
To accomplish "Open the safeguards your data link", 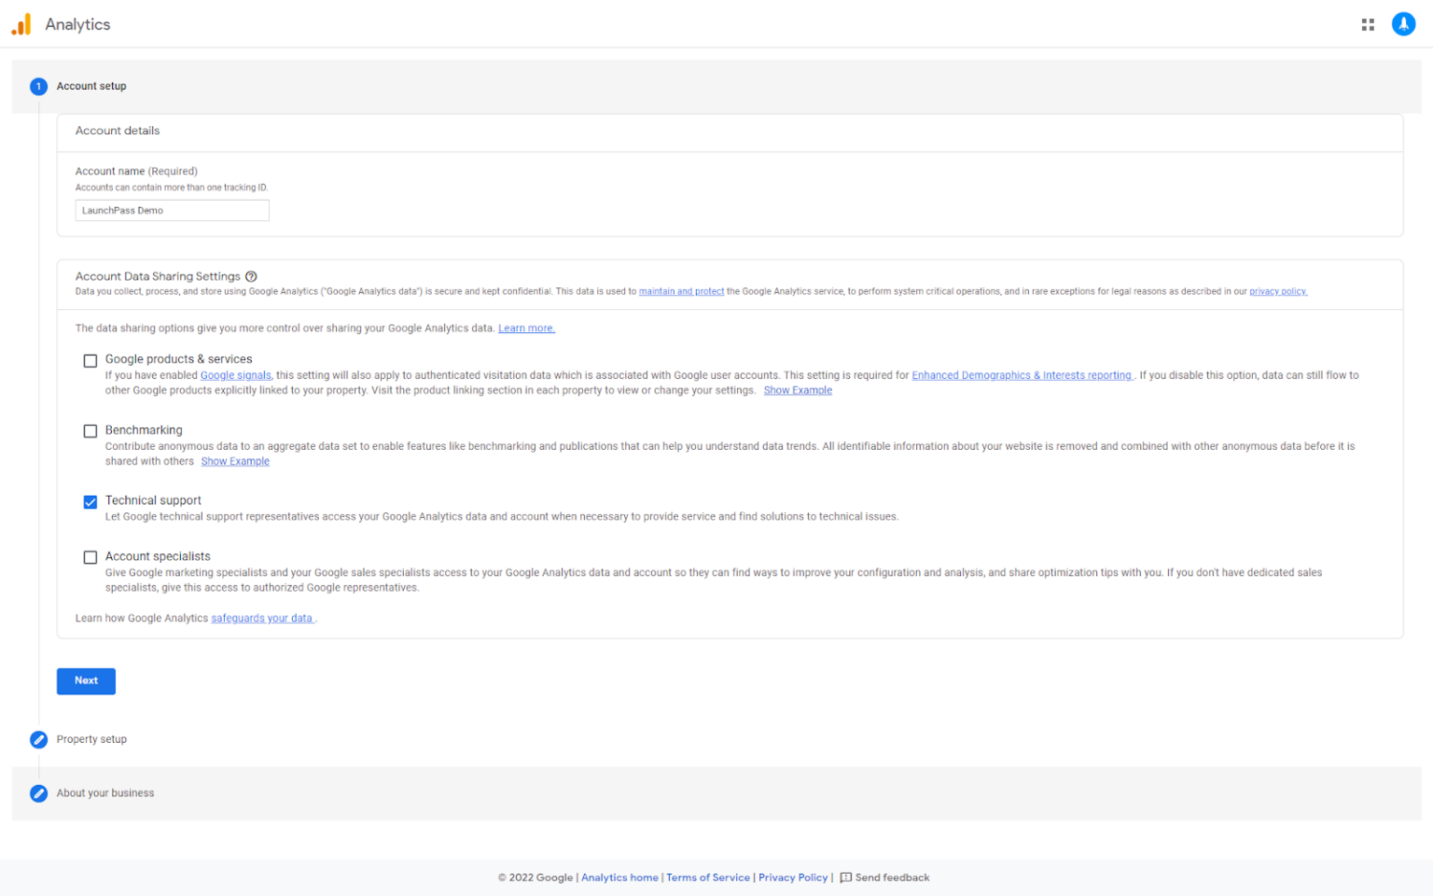I will point(262,618).
